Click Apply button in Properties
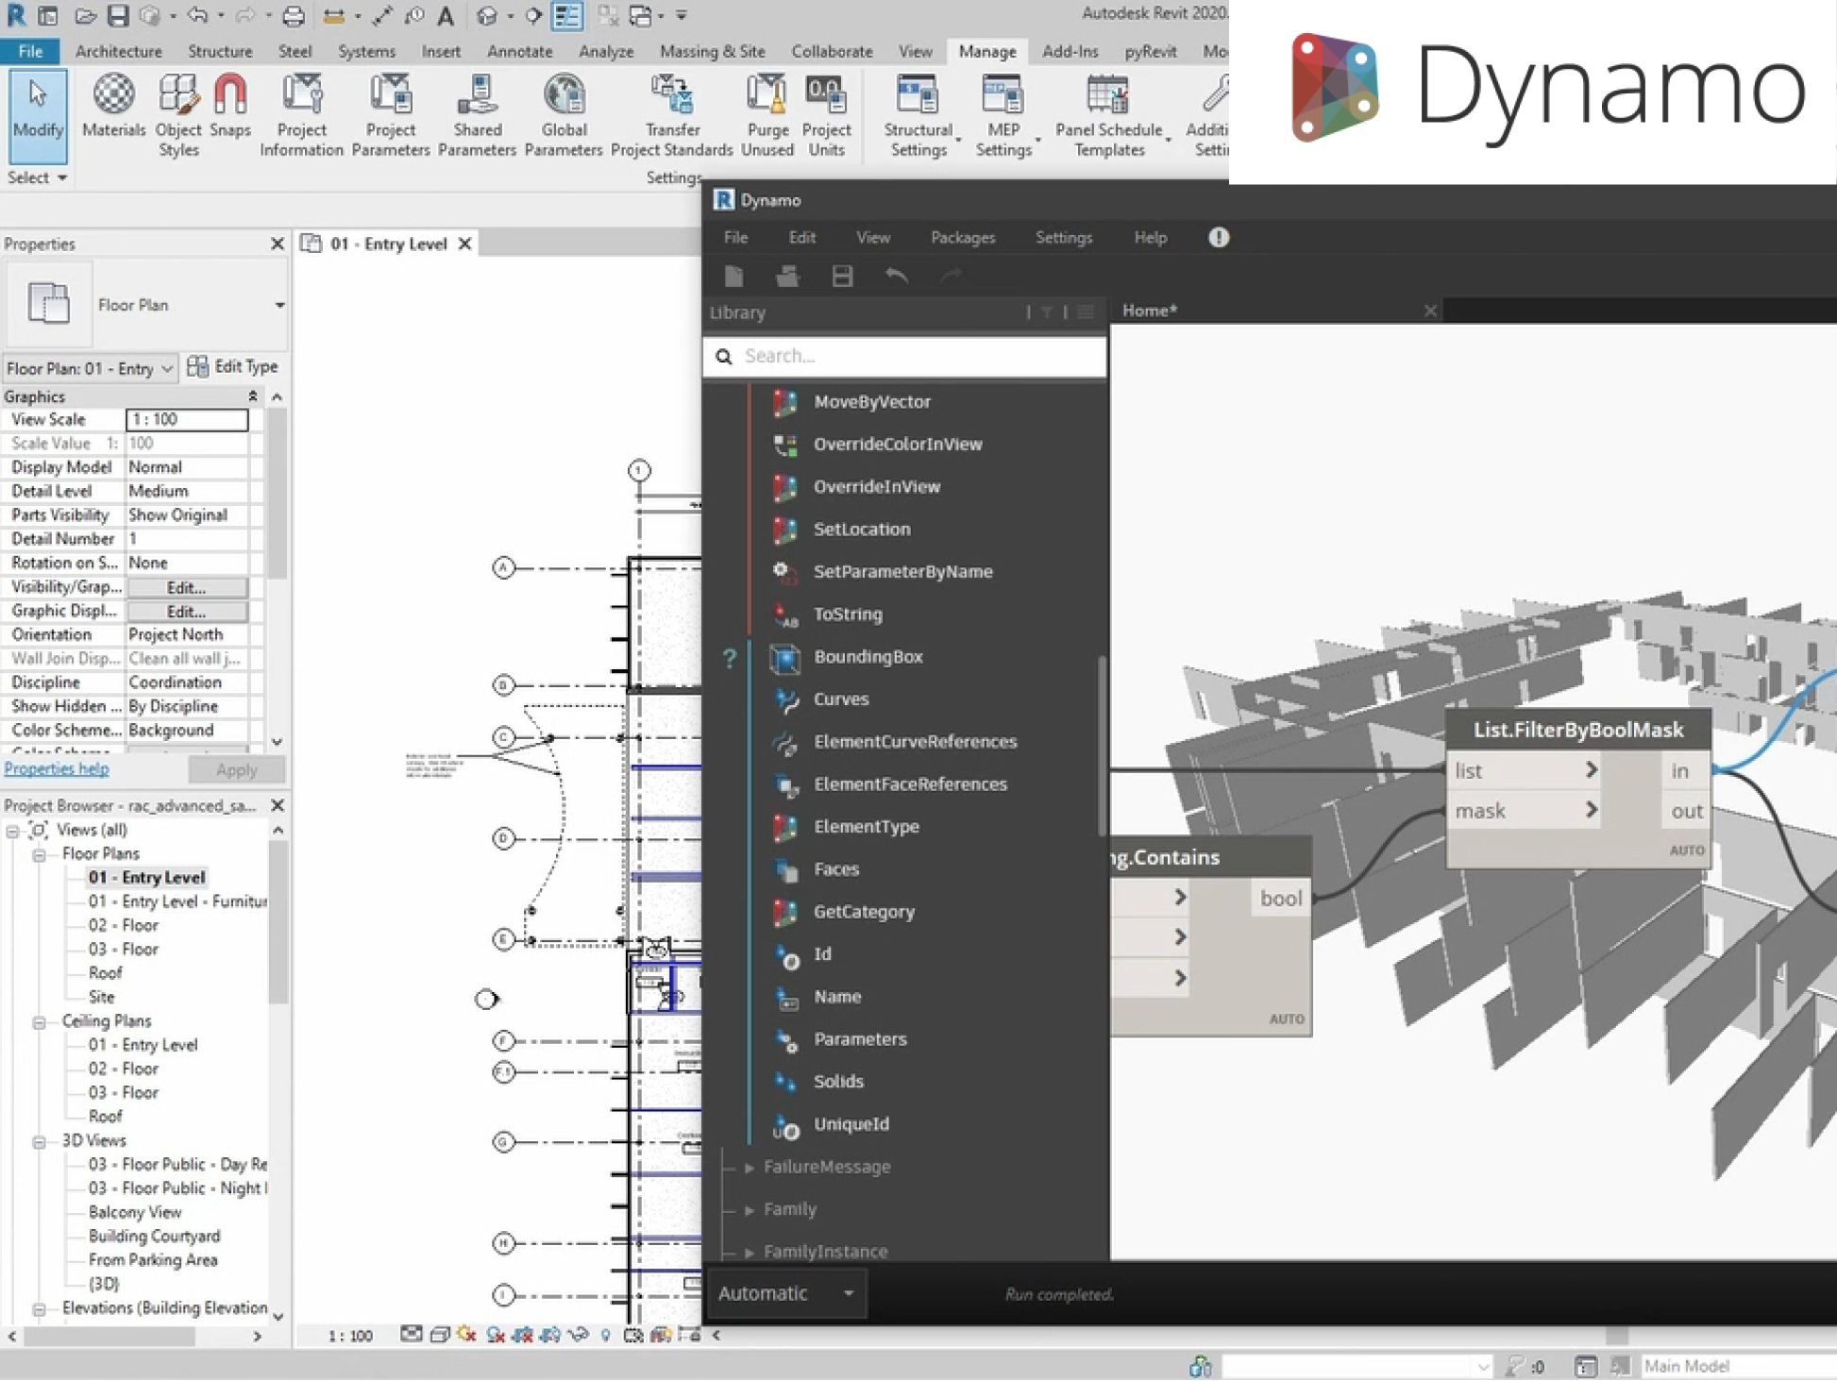The height and width of the screenshot is (1381, 1837). [236, 770]
